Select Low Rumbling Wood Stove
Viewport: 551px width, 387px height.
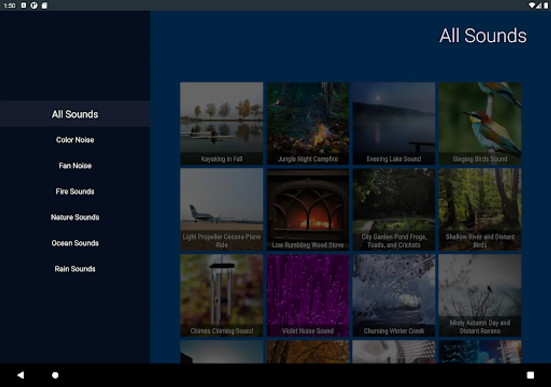pyautogui.click(x=307, y=209)
